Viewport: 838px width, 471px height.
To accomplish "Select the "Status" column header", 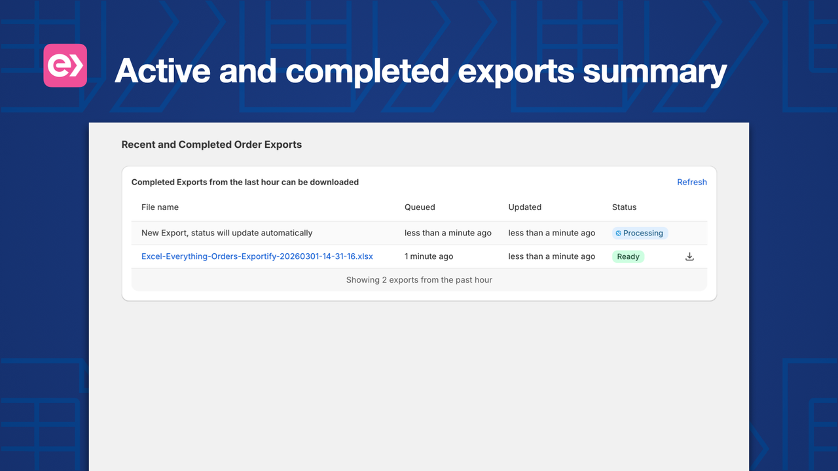I will 624,207.
